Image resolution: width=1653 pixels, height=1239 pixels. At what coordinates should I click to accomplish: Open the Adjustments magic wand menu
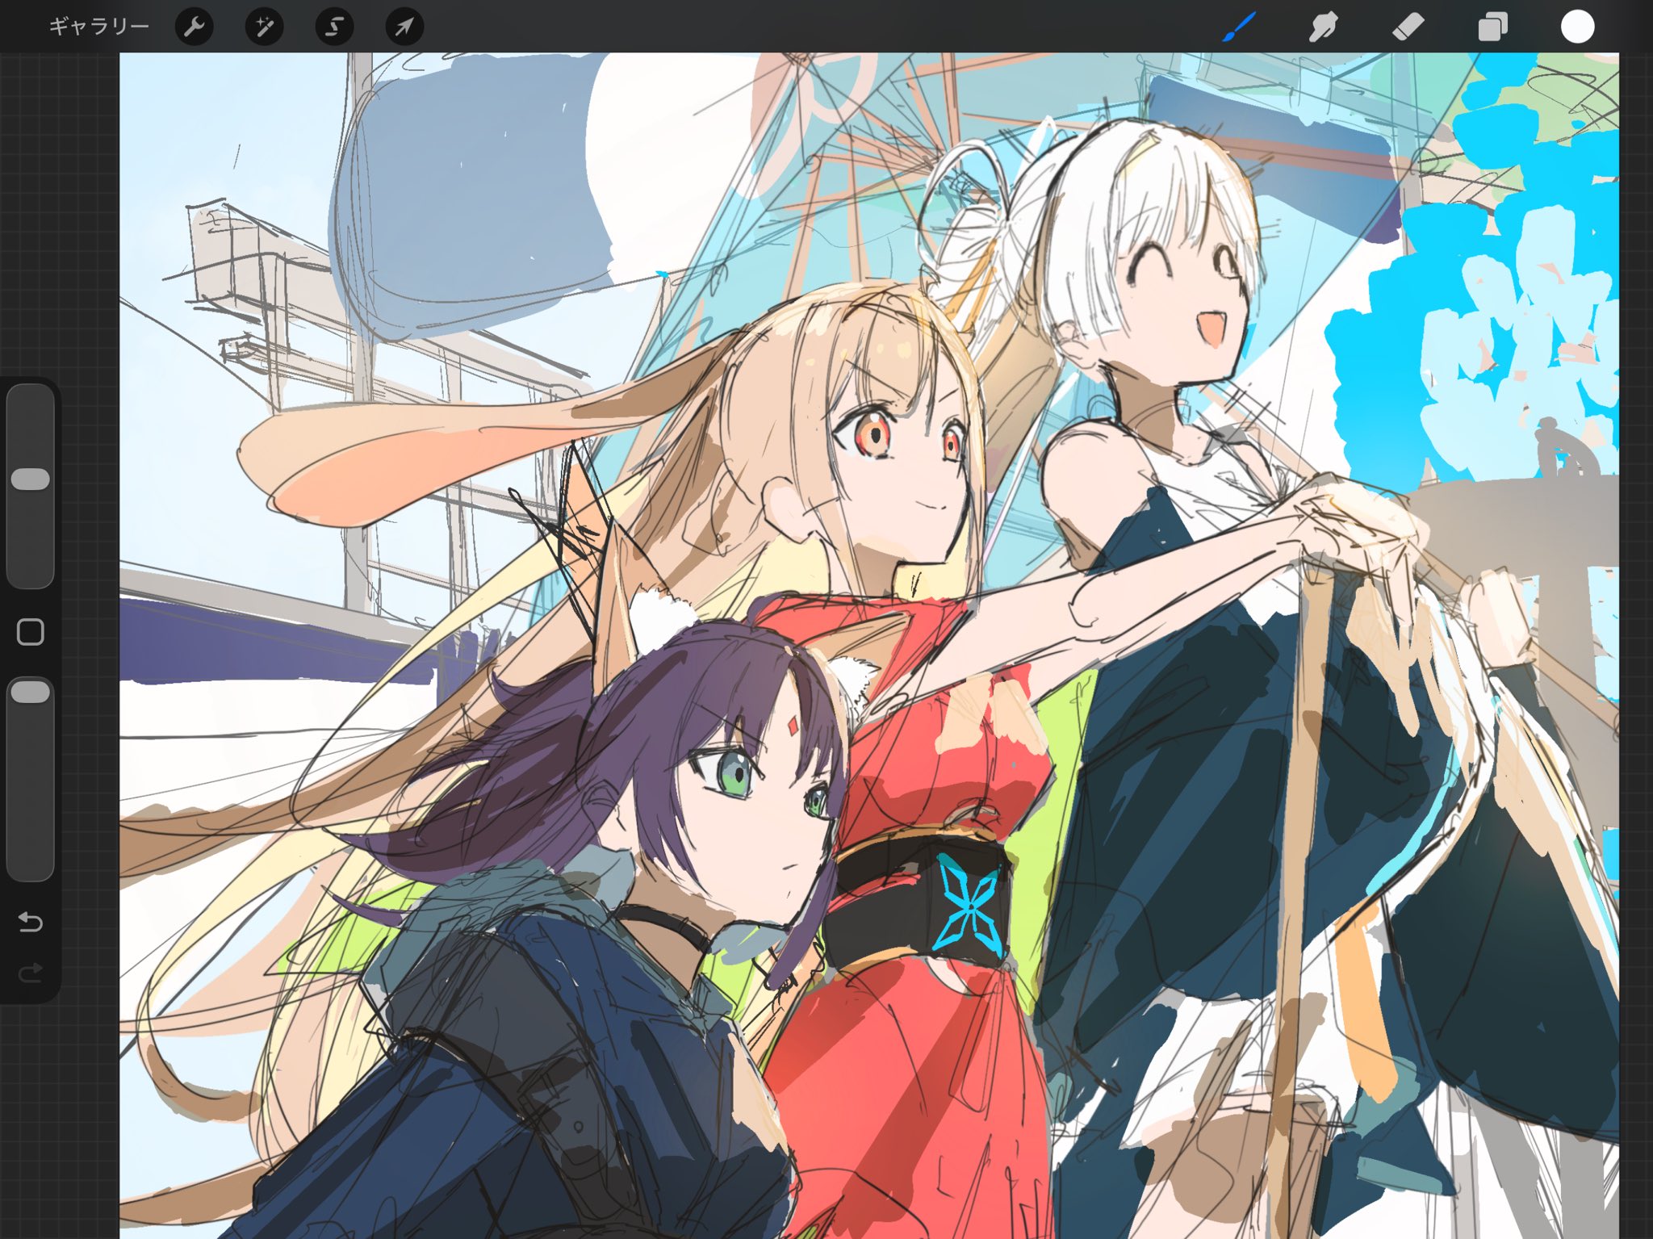[x=264, y=27]
